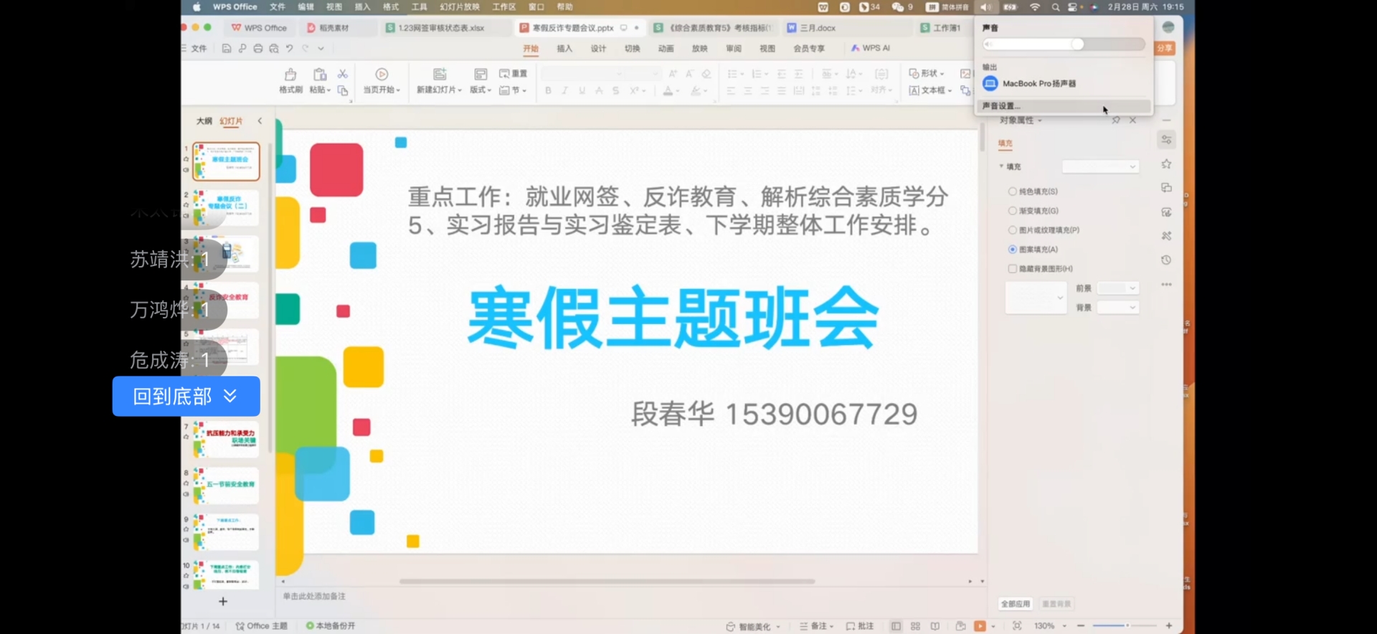The height and width of the screenshot is (634, 1377).
Task: Expand the Layout (版式) dropdown
Action: tap(481, 90)
